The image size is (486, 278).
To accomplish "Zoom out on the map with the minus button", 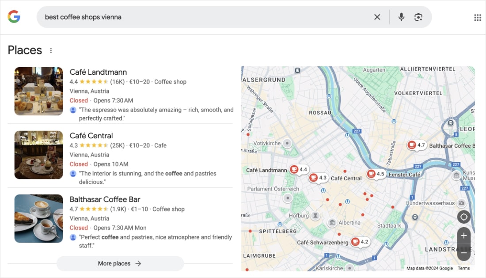I will tap(463, 252).
